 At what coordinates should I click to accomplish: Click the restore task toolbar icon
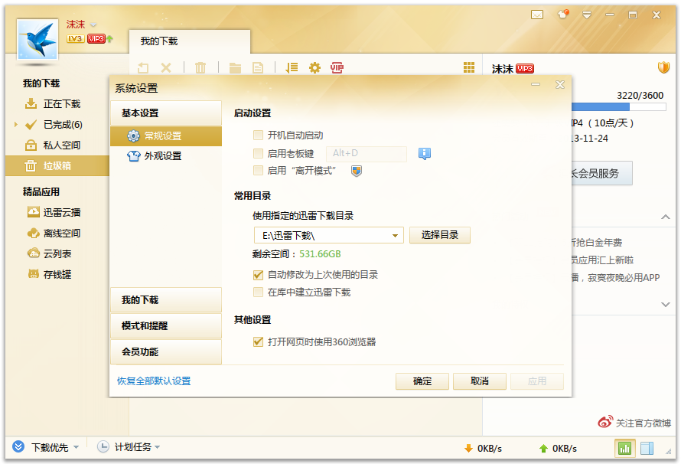point(143,68)
